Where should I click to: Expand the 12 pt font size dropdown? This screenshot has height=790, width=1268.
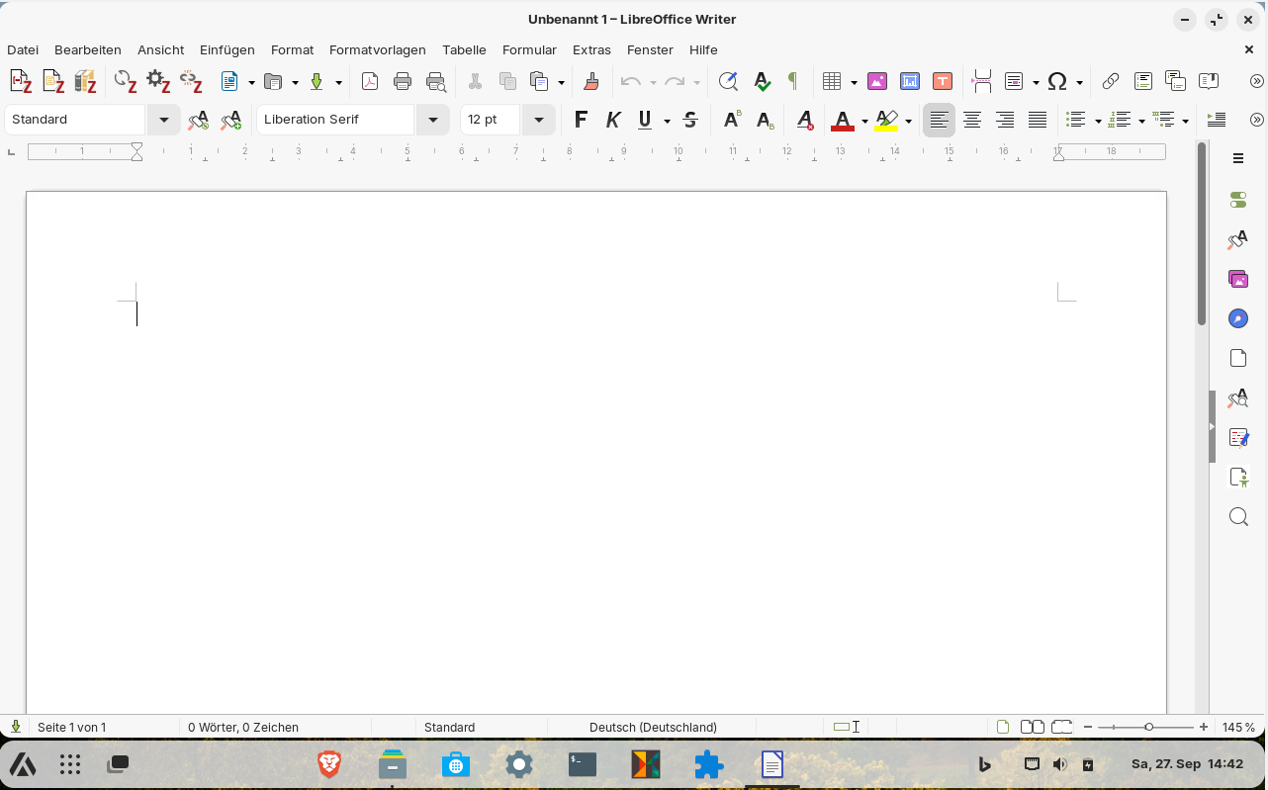538,120
